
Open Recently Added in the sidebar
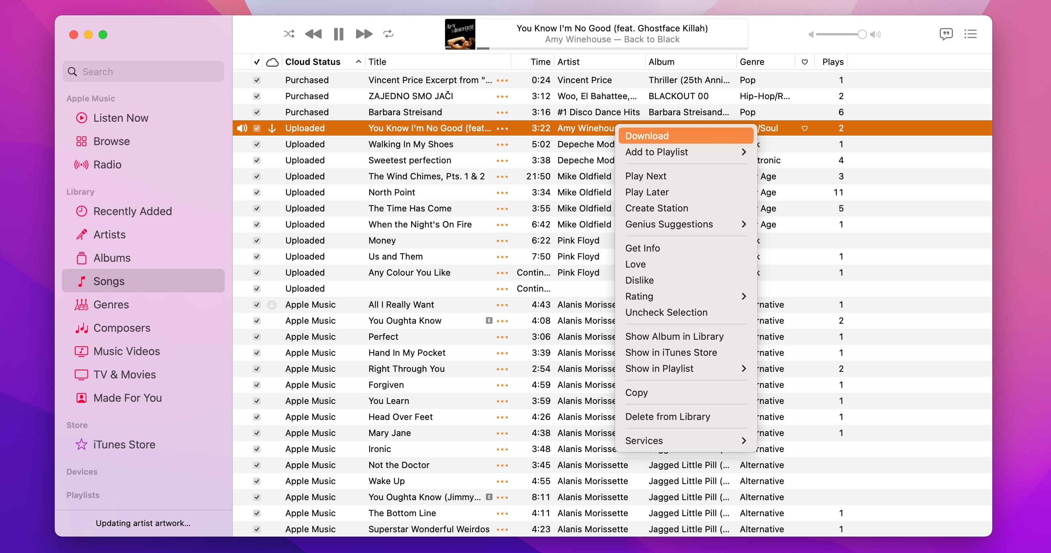132,211
